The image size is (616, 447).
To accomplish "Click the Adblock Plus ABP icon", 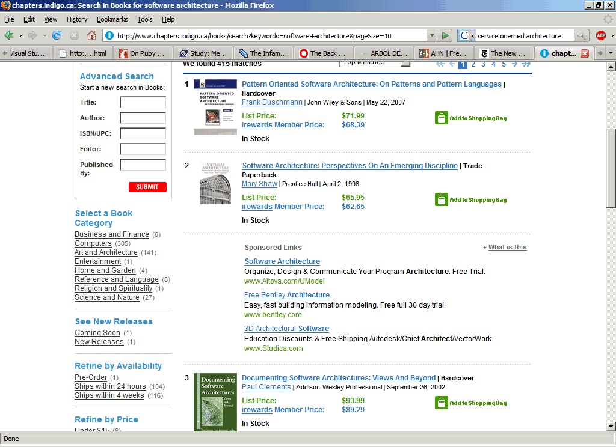I will point(601,35).
